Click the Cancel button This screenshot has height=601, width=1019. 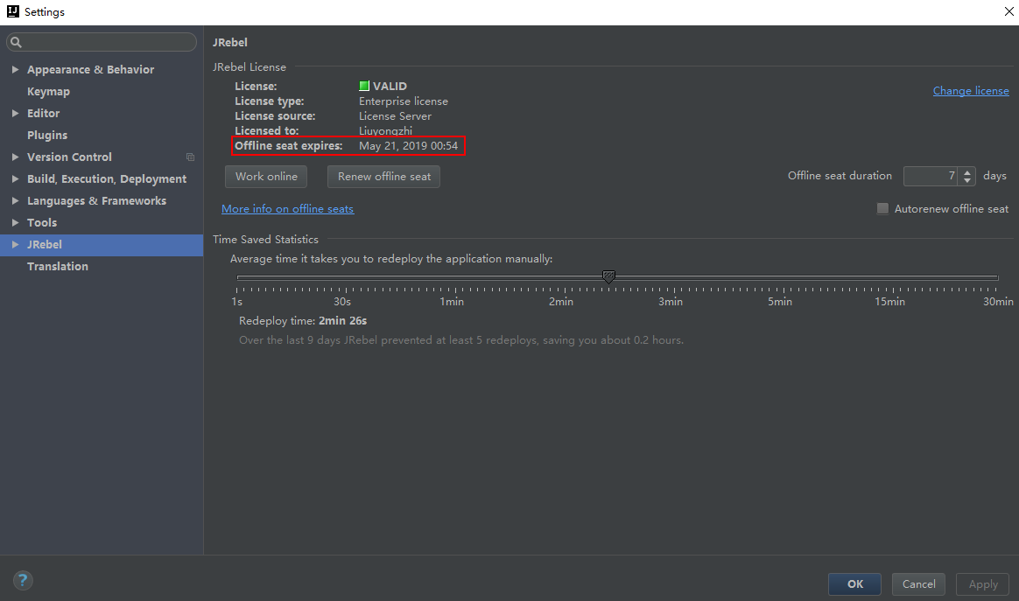pyautogui.click(x=918, y=584)
